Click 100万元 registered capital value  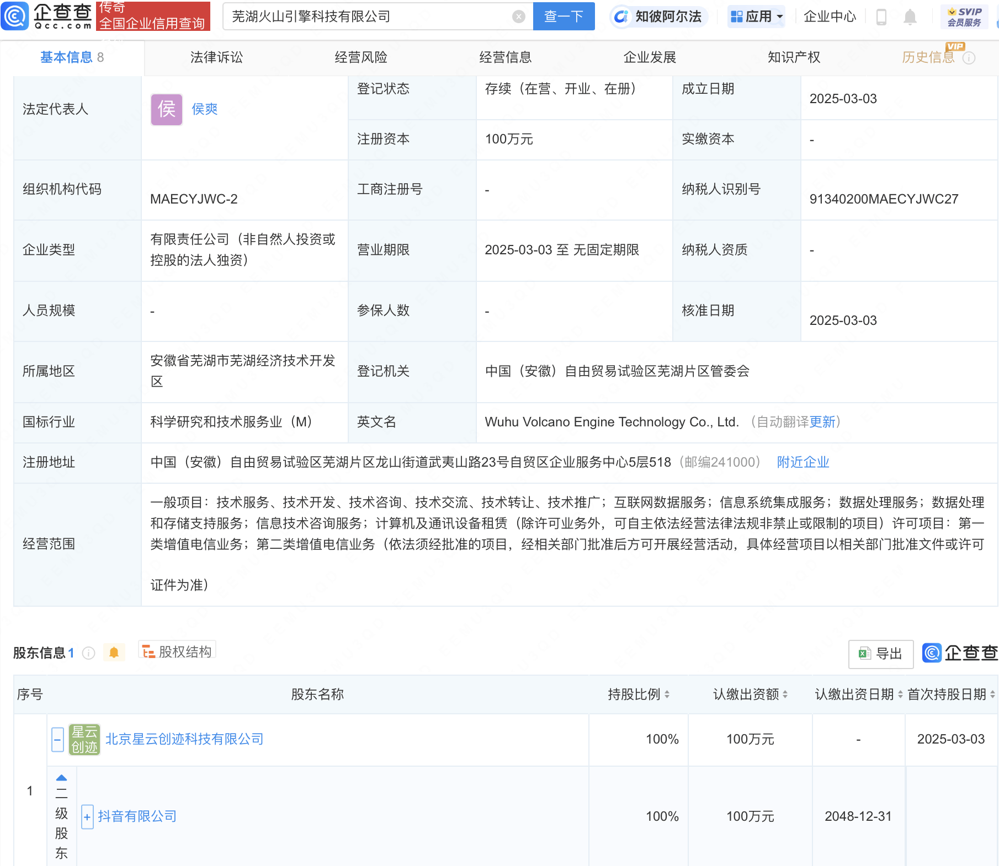pyautogui.click(x=509, y=139)
